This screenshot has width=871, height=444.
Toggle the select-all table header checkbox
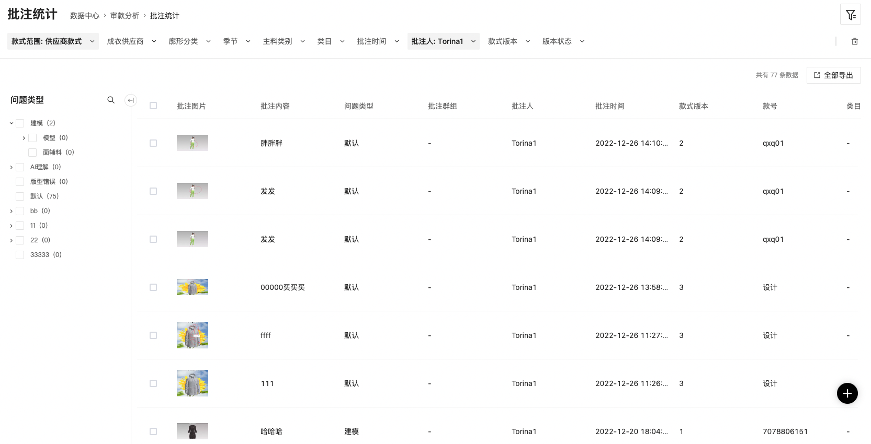153,106
